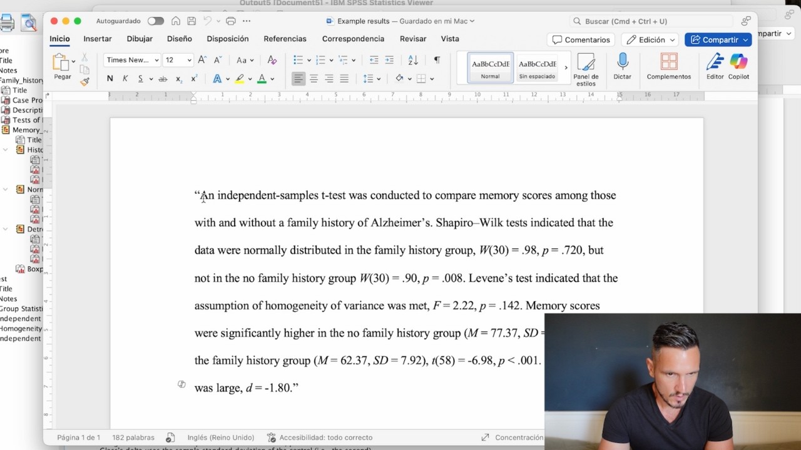
Task: Toggle bold N formatting
Action: click(x=110, y=79)
